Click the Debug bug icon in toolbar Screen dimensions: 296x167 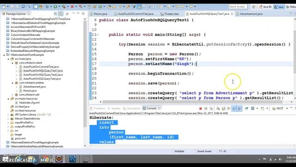47,6
